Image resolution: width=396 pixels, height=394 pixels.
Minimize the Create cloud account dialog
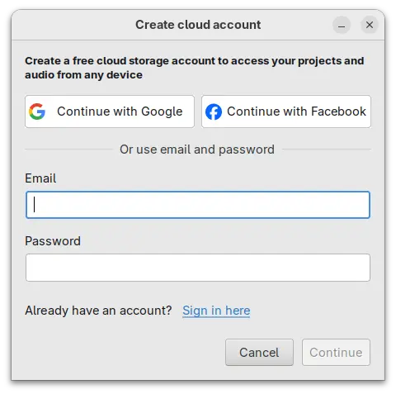(x=342, y=25)
